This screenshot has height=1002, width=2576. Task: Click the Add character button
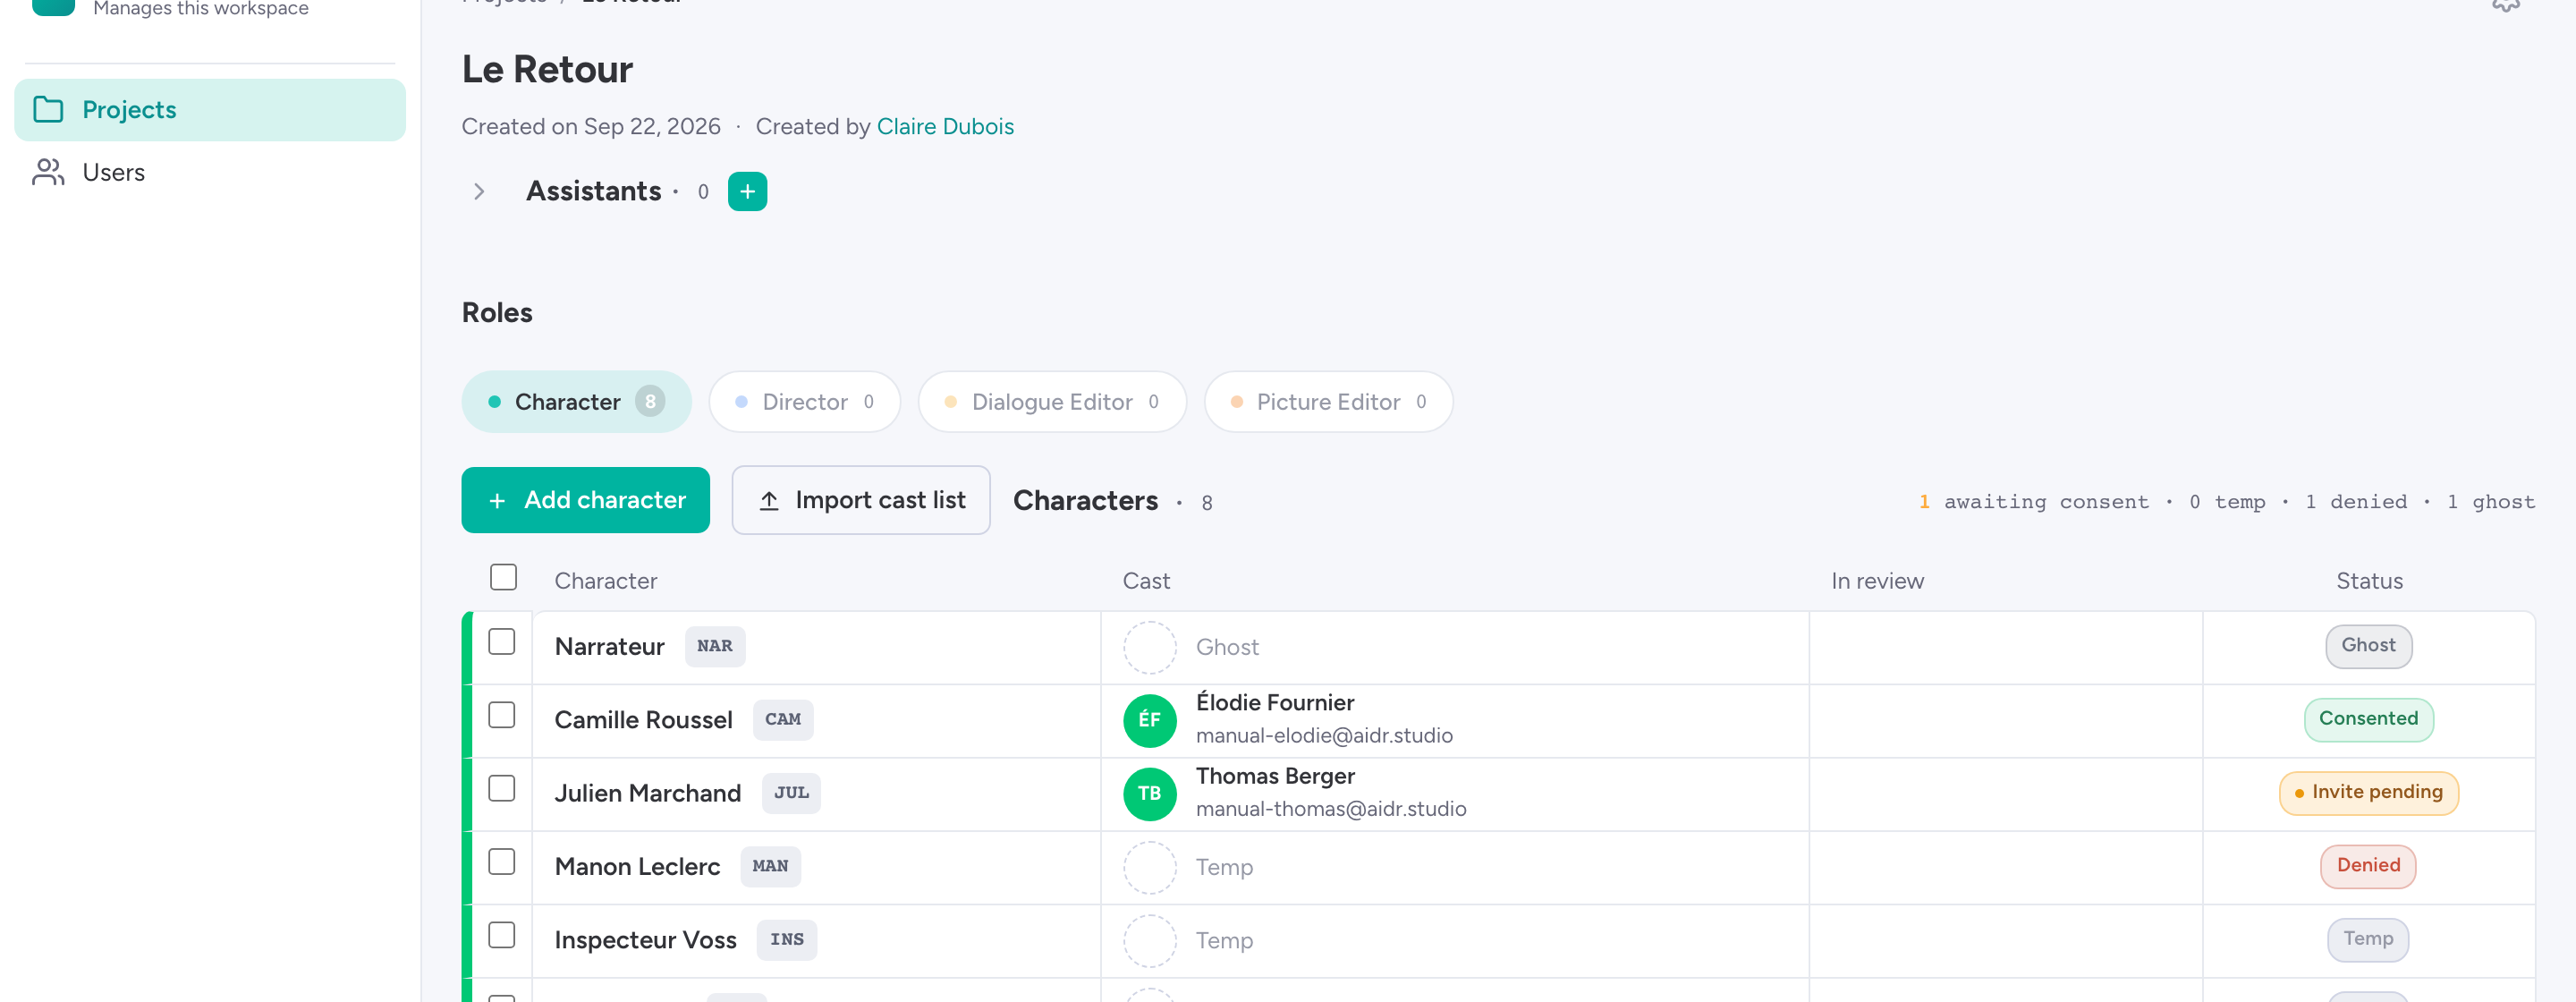pos(586,500)
